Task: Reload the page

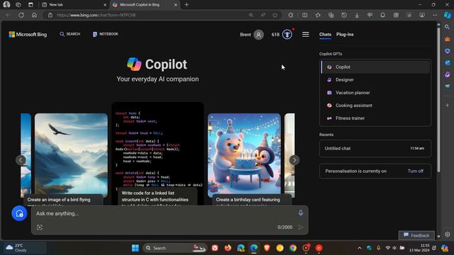Action: tap(21, 15)
